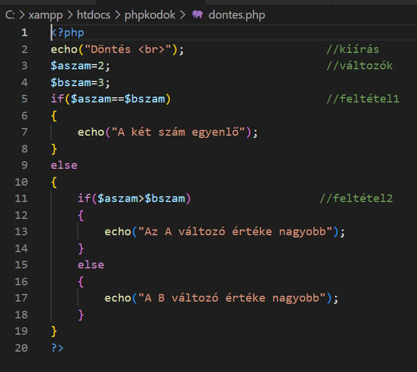Click the //feltétel1 comment
The height and width of the screenshot is (372, 417).
click(x=362, y=99)
